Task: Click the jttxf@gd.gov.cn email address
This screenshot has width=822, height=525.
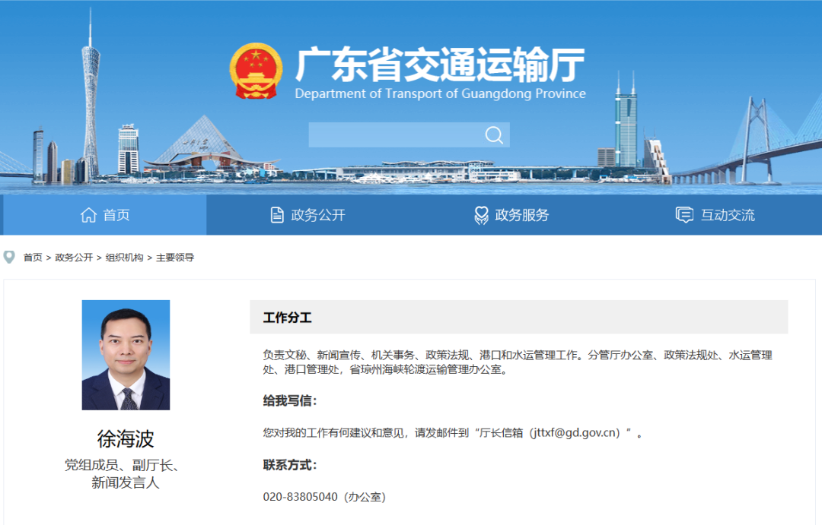Action: point(575,433)
